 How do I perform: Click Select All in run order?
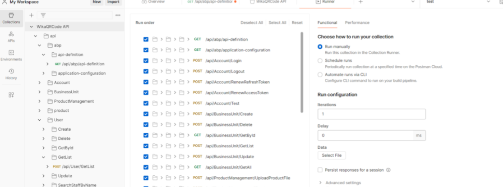pyautogui.click(x=277, y=23)
